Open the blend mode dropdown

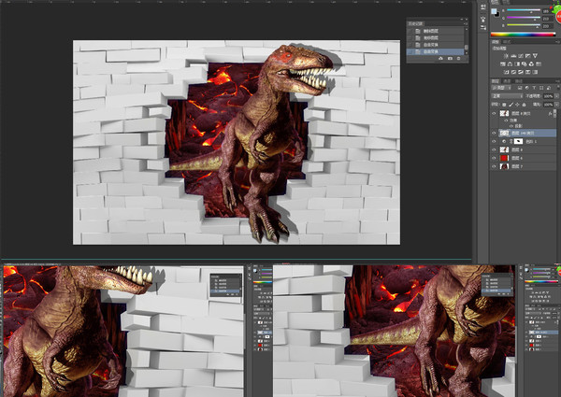(x=507, y=96)
